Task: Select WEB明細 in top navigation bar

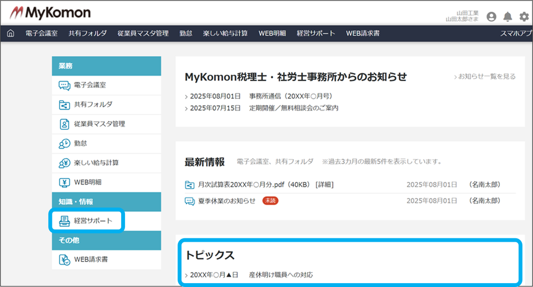Action: tap(272, 33)
